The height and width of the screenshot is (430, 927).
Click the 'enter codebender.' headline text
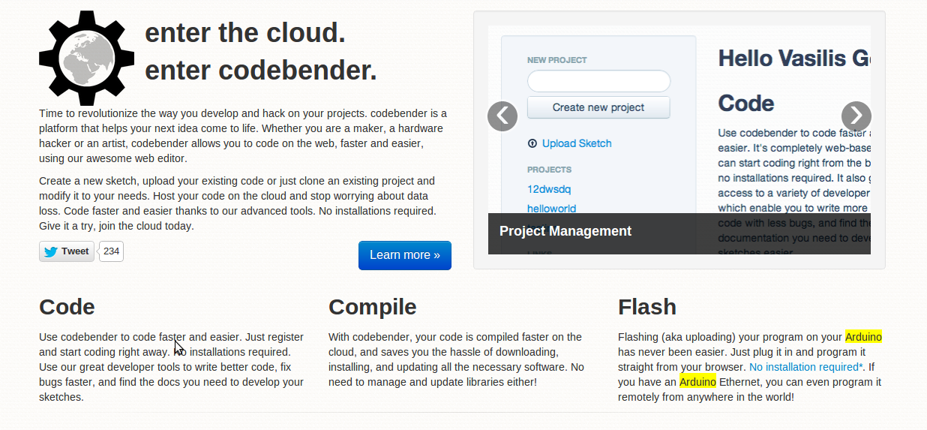(x=260, y=71)
